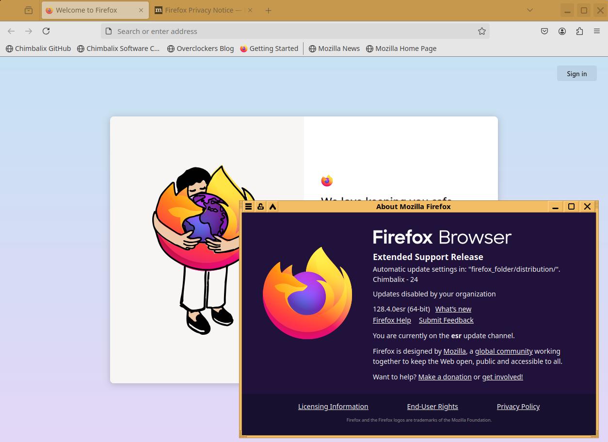
Task: Open a new tab with plus button
Action: (268, 10)
